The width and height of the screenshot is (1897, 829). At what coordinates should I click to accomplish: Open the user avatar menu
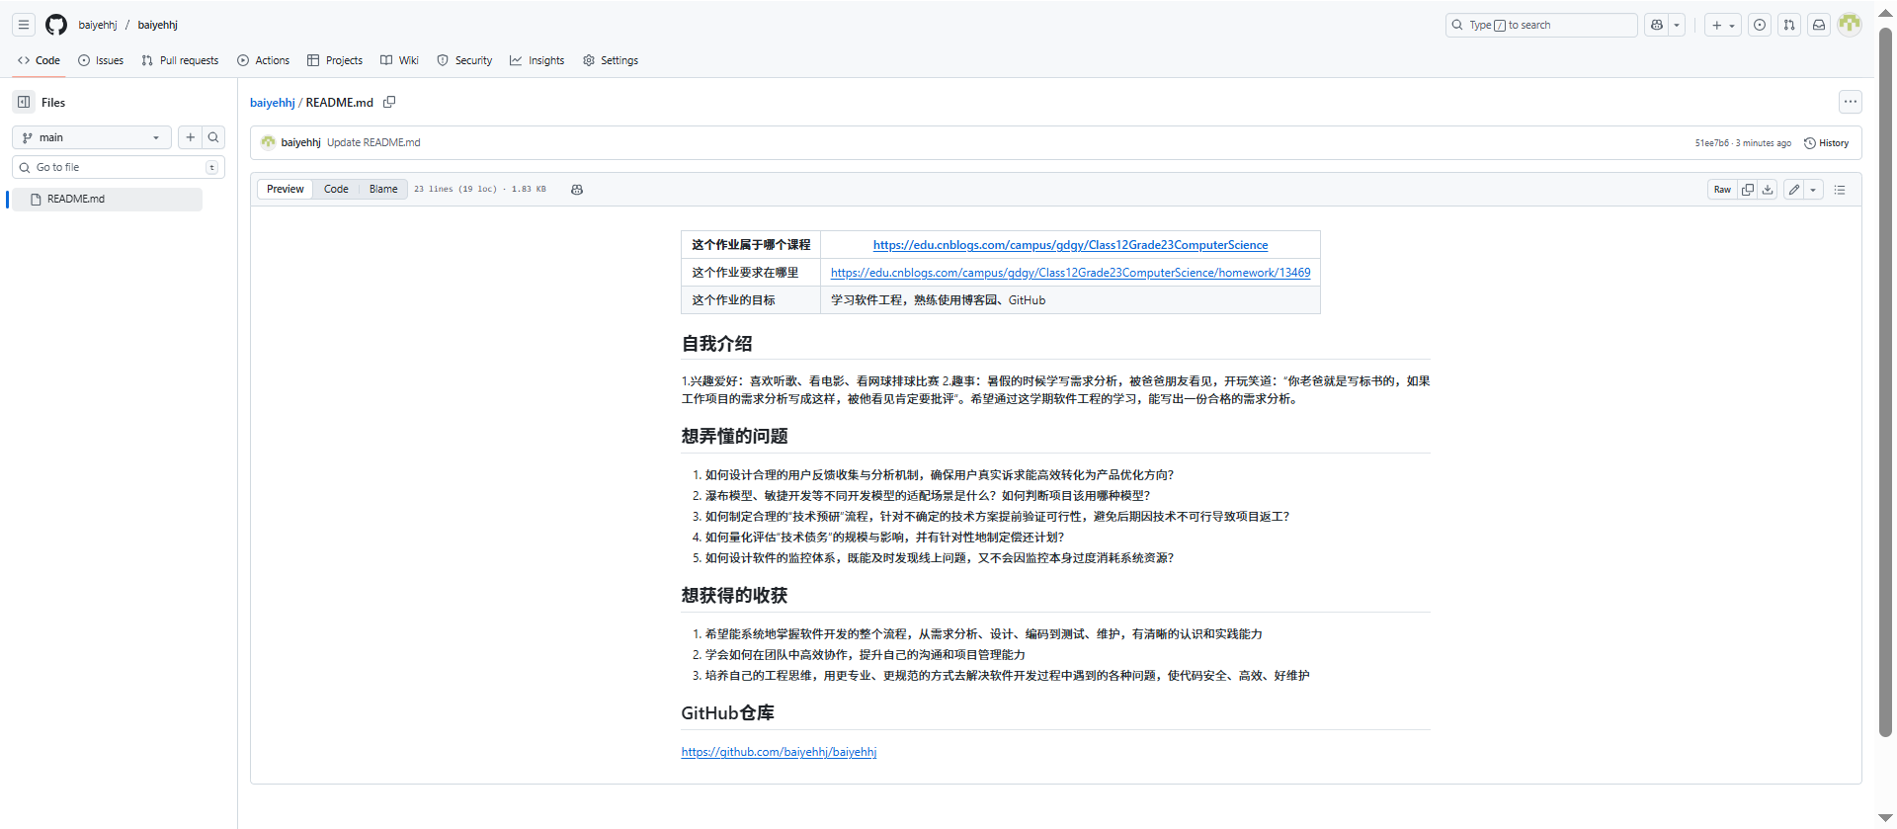(x=1850, y=25)
